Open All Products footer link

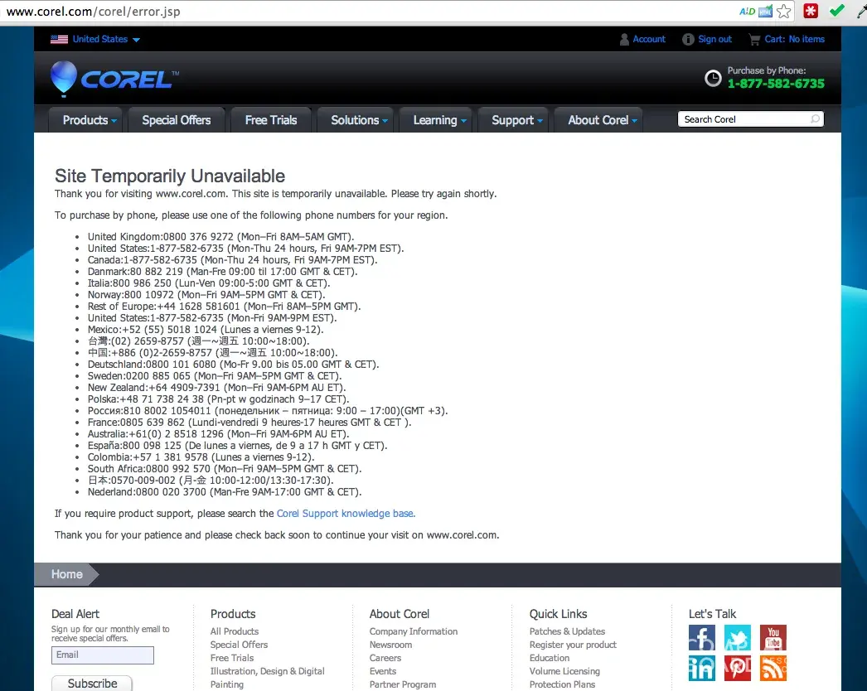[x=235, y=631]
